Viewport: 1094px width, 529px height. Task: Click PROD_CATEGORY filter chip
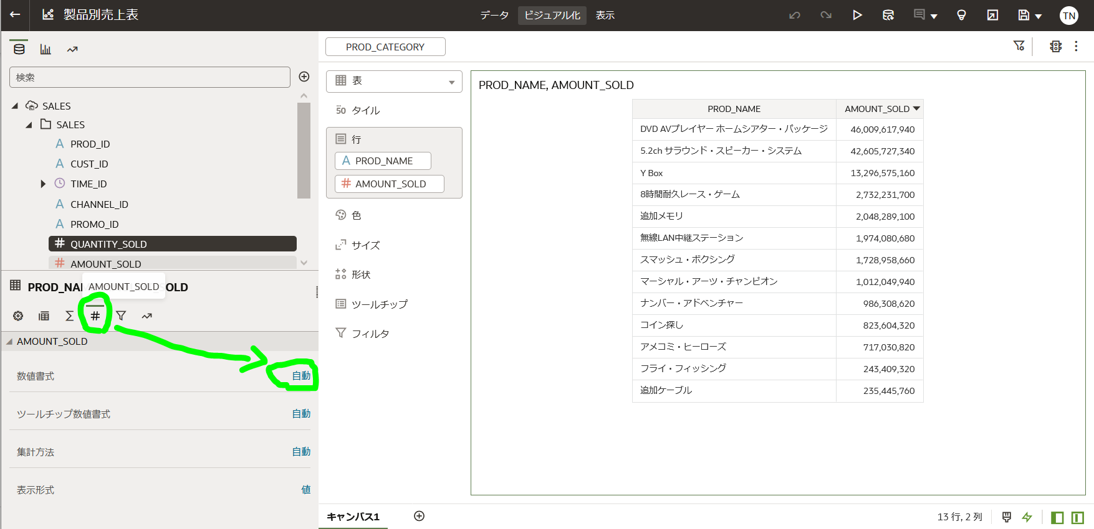coord(385,47)
